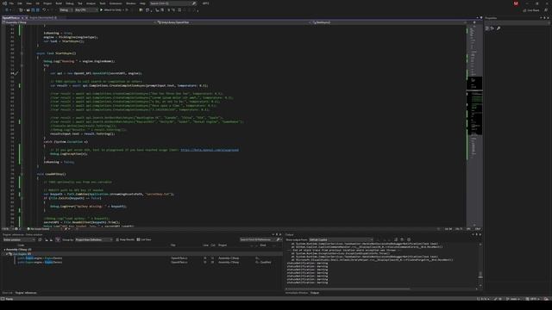
Task: Click the Output panel vertical scrollbar
Action: pyautogui.click(x=480, y=266)
